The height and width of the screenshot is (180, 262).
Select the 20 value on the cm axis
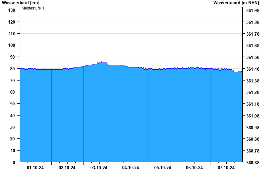click(12, 139)
